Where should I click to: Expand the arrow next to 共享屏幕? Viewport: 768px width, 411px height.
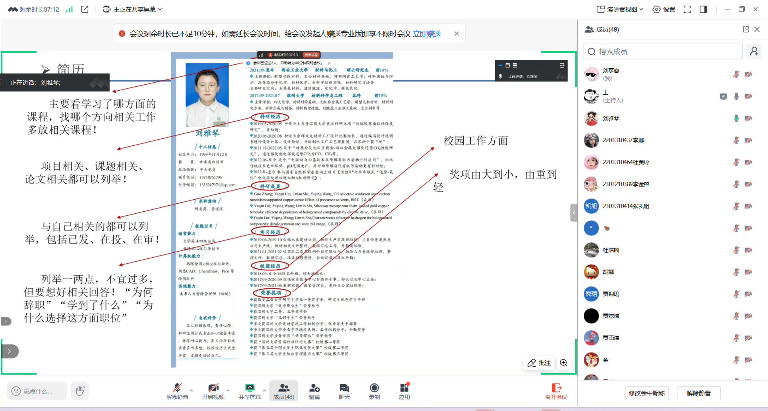264,390
